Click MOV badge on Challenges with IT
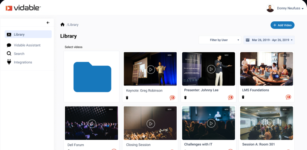This screenshot has width=307, height=150. click(227, 109)
